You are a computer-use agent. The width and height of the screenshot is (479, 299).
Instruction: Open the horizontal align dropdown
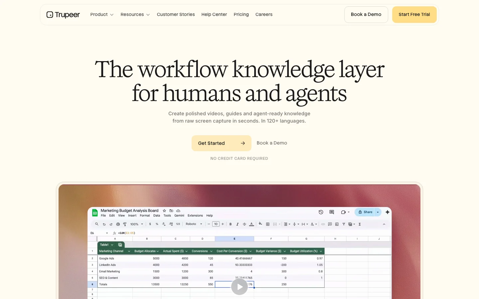(x=287, y=224)
